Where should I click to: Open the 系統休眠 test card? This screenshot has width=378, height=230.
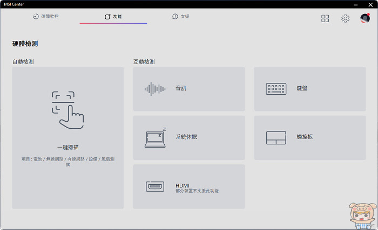(x=189, y=137)
